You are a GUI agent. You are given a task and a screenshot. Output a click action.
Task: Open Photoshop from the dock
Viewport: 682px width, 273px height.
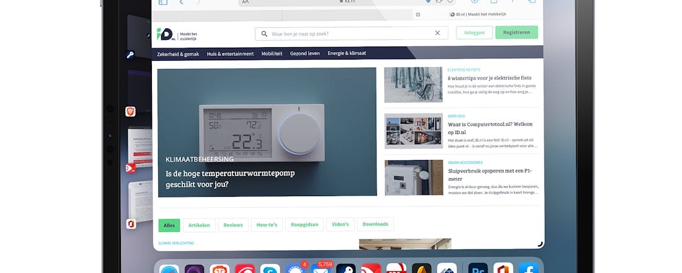point(477,269)
